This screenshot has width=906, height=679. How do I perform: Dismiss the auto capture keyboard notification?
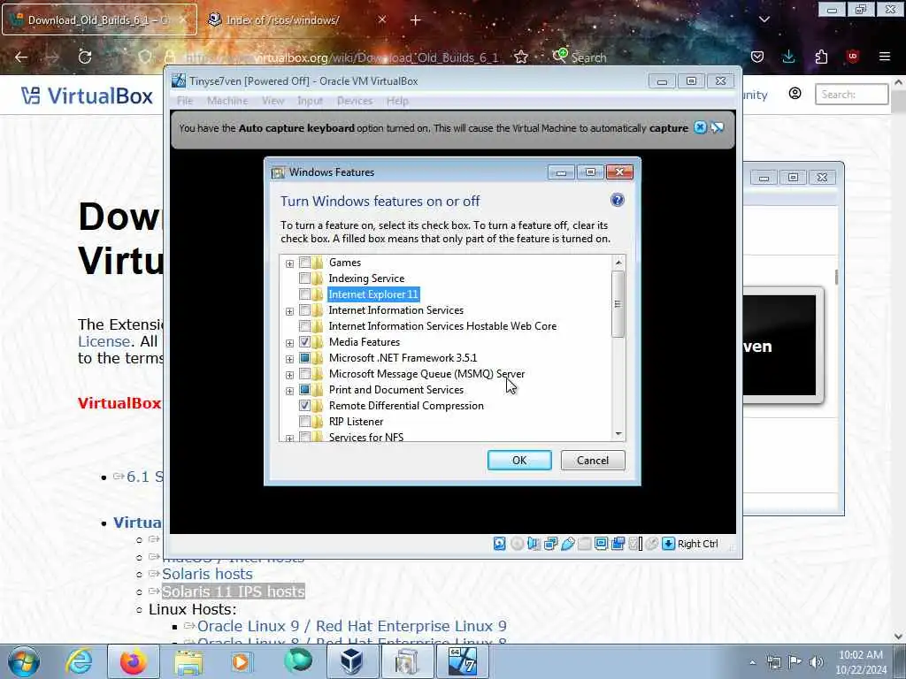click(x=700, y=127)
